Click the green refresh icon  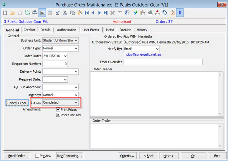click(27, 13)
